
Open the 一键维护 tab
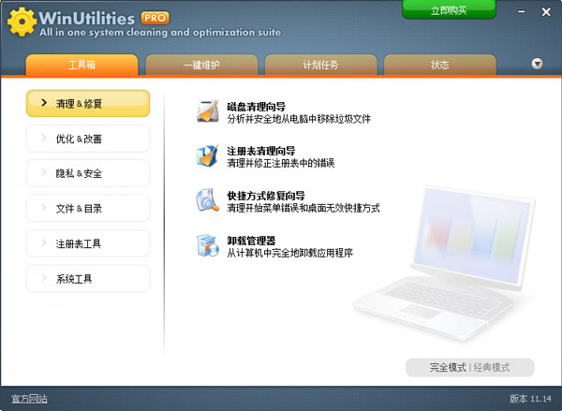click(x=200, y=65)
